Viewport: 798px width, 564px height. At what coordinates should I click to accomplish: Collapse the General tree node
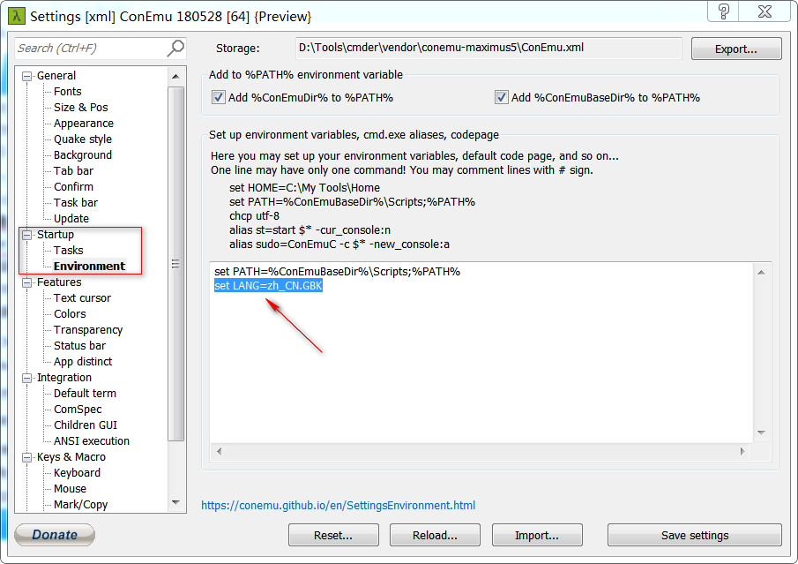[26, 76]
